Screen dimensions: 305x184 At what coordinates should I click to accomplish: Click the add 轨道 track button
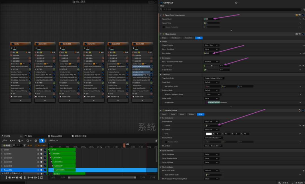[6, 145]
